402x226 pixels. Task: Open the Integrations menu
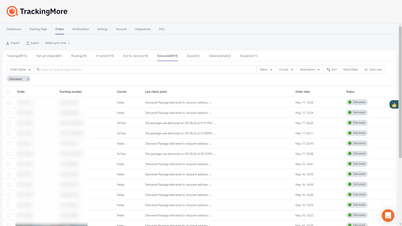point(143,29)
